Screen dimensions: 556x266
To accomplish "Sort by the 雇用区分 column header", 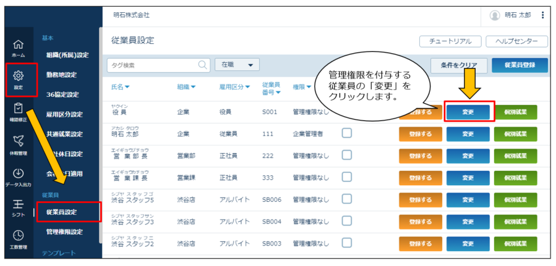I will (x=235, y=87).
